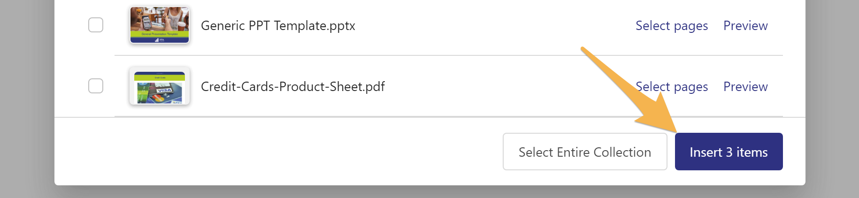The height and width of the screenshot is (198, 859).
Task: Click the dimmed backdrop left of the dialog
Action: click(x=27, y=94)
